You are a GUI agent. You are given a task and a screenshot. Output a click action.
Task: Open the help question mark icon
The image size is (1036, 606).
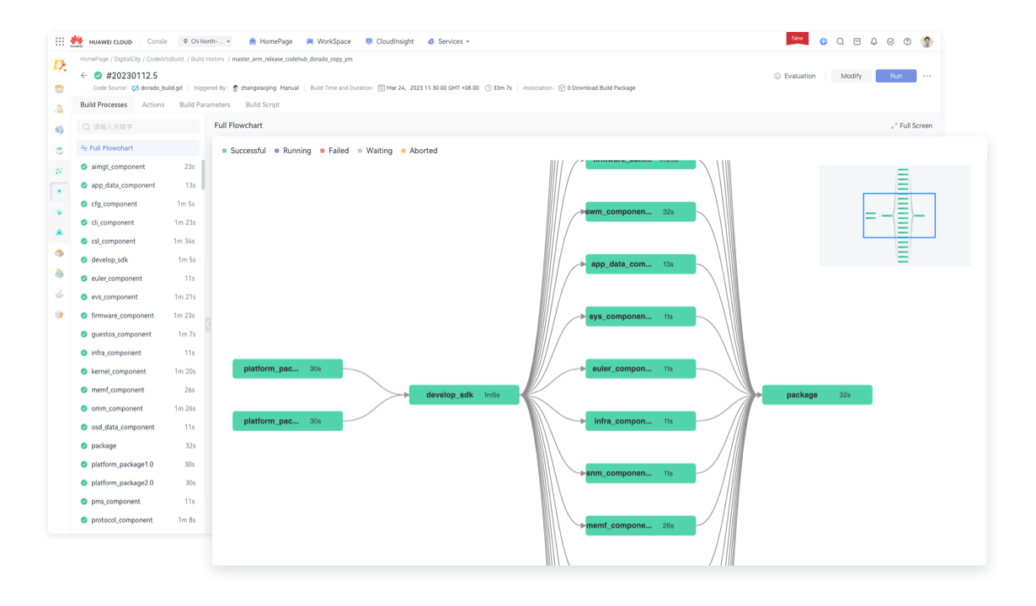point(907,41)
